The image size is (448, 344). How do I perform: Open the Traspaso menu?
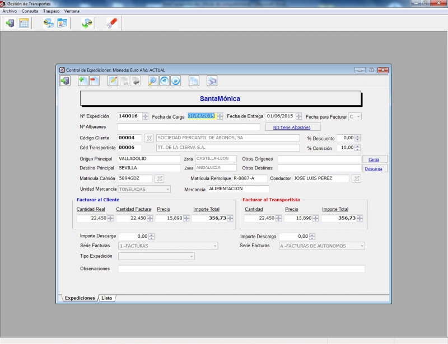tap(51, 11)
